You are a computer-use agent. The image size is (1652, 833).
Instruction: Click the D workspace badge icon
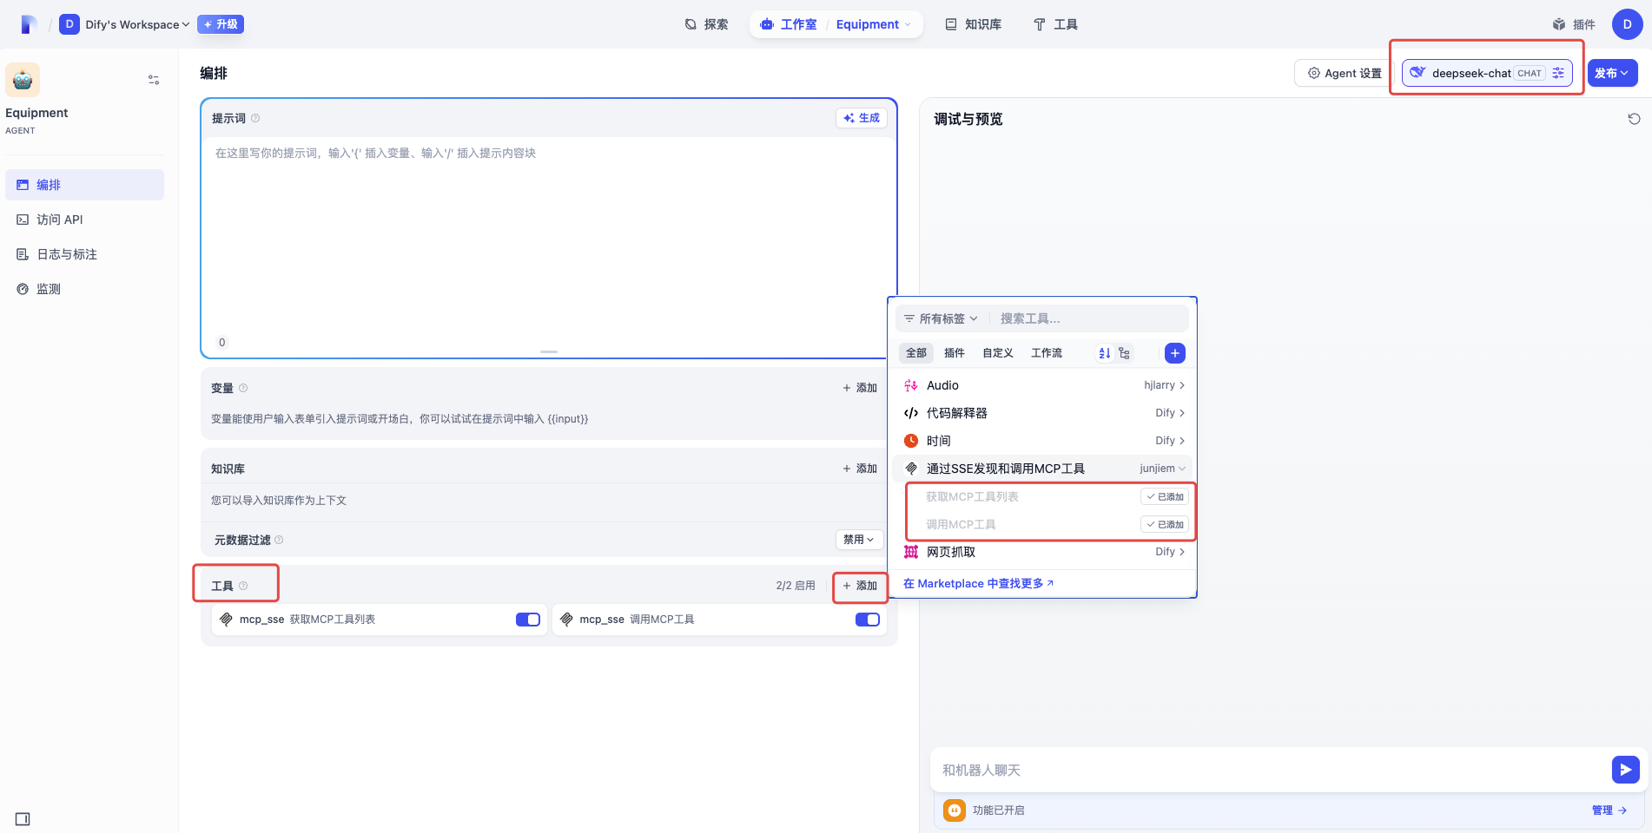point(69,24)
